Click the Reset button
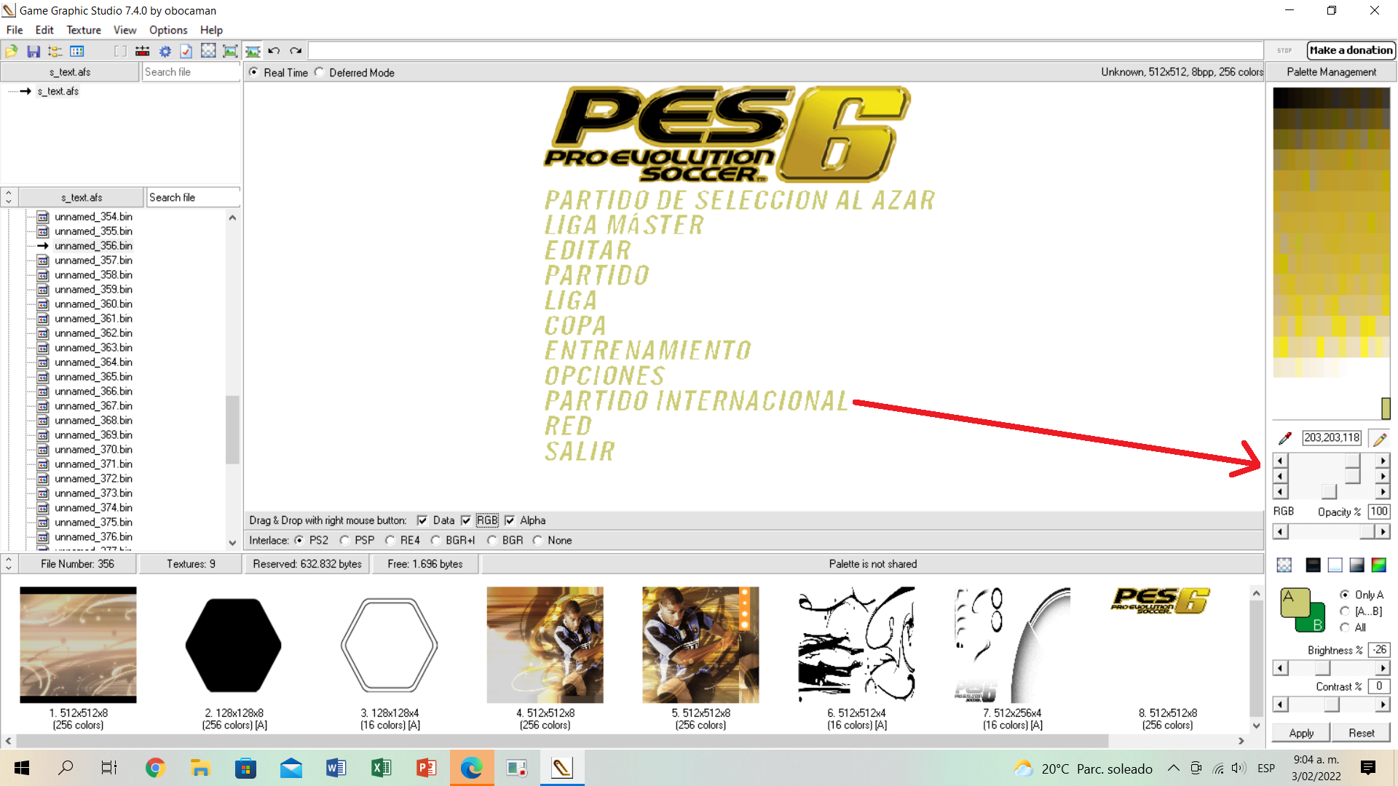This screenshot has width=1398, height=786. pos(1361,733)
